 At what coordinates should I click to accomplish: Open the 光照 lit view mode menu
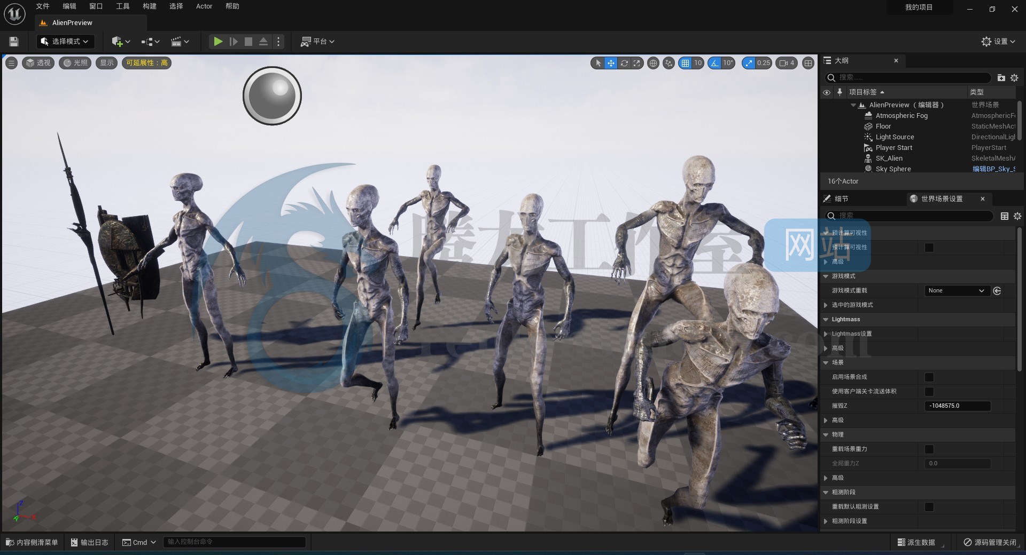click(x=75, y=63)
